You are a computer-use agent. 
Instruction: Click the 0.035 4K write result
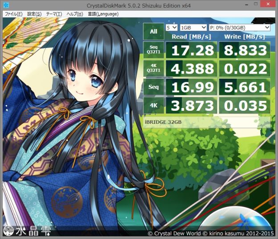pos(245,105)
